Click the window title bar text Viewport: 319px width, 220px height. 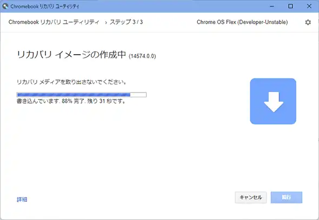coord(45,6)
